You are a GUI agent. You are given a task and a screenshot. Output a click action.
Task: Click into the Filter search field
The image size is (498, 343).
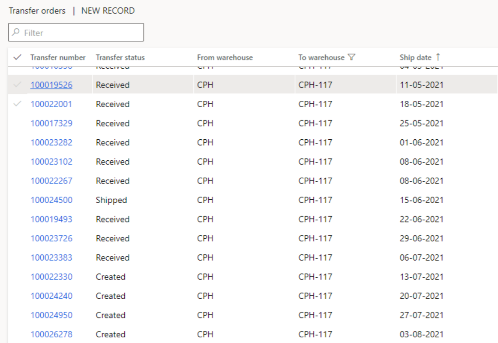click(81, 33)
